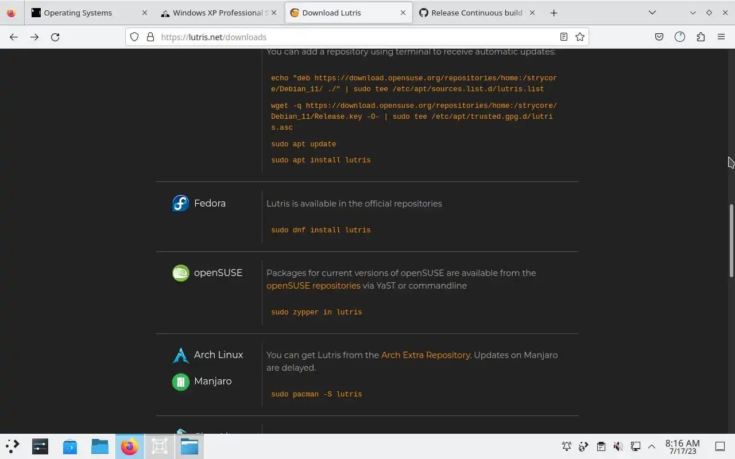Switch to the Windows XP Professional tab
This screenshot has width=735, height=459.
220,13
